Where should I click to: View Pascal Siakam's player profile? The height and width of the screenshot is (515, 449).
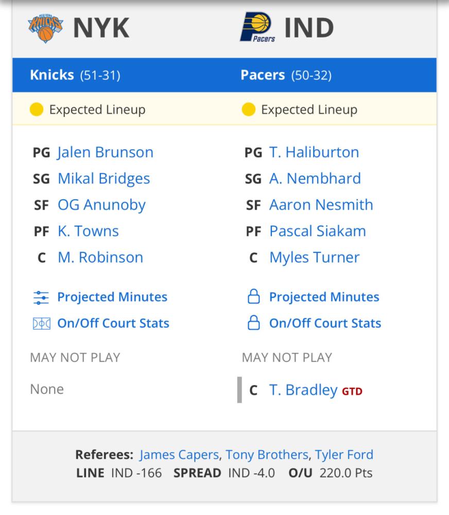pos(318,231)
